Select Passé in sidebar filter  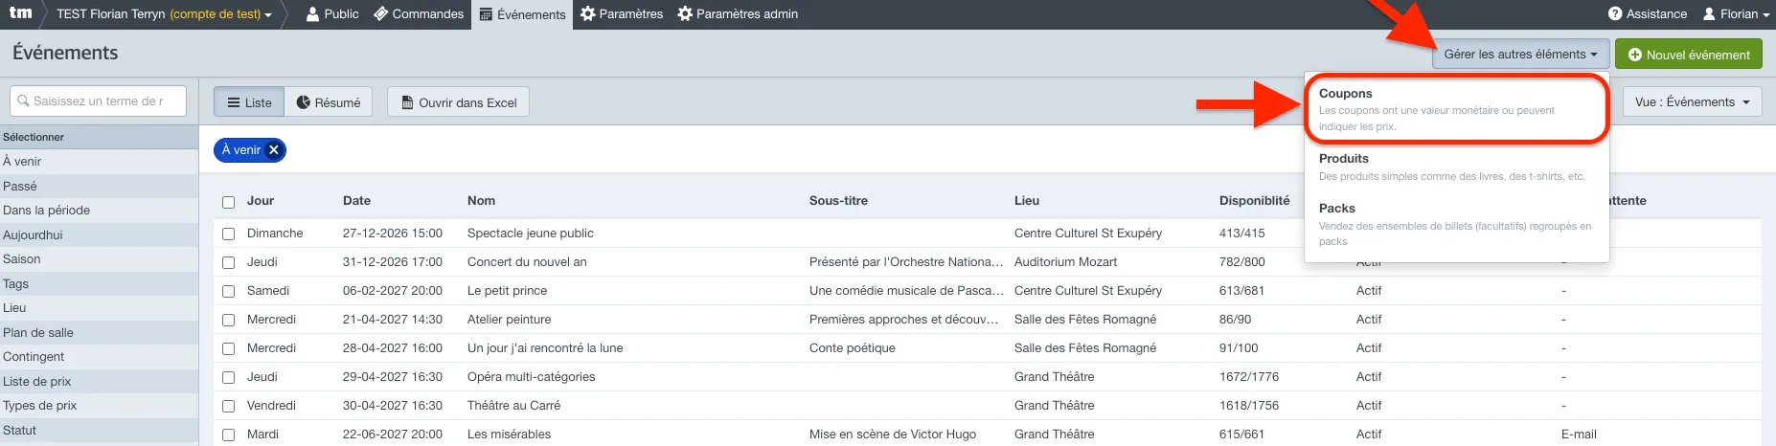tap(99, 186)
